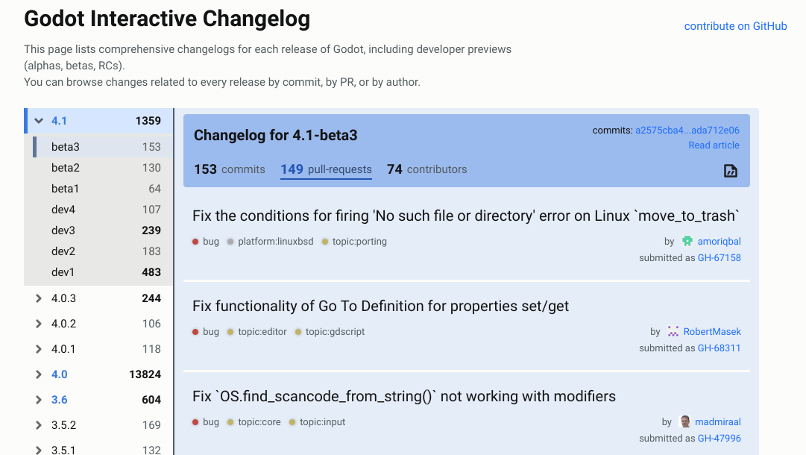Viewport: 806px width, 455px height.
Task: Open the contribute on GitHub link
Action: tap(735, 26)
